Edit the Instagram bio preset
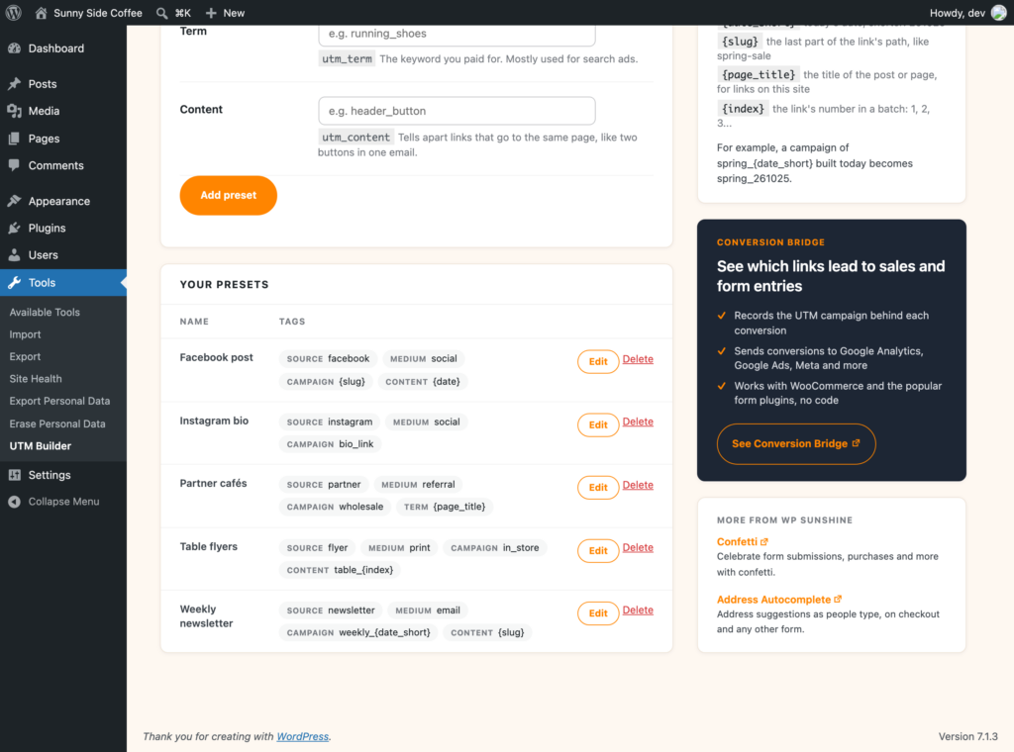 point(597,425)
